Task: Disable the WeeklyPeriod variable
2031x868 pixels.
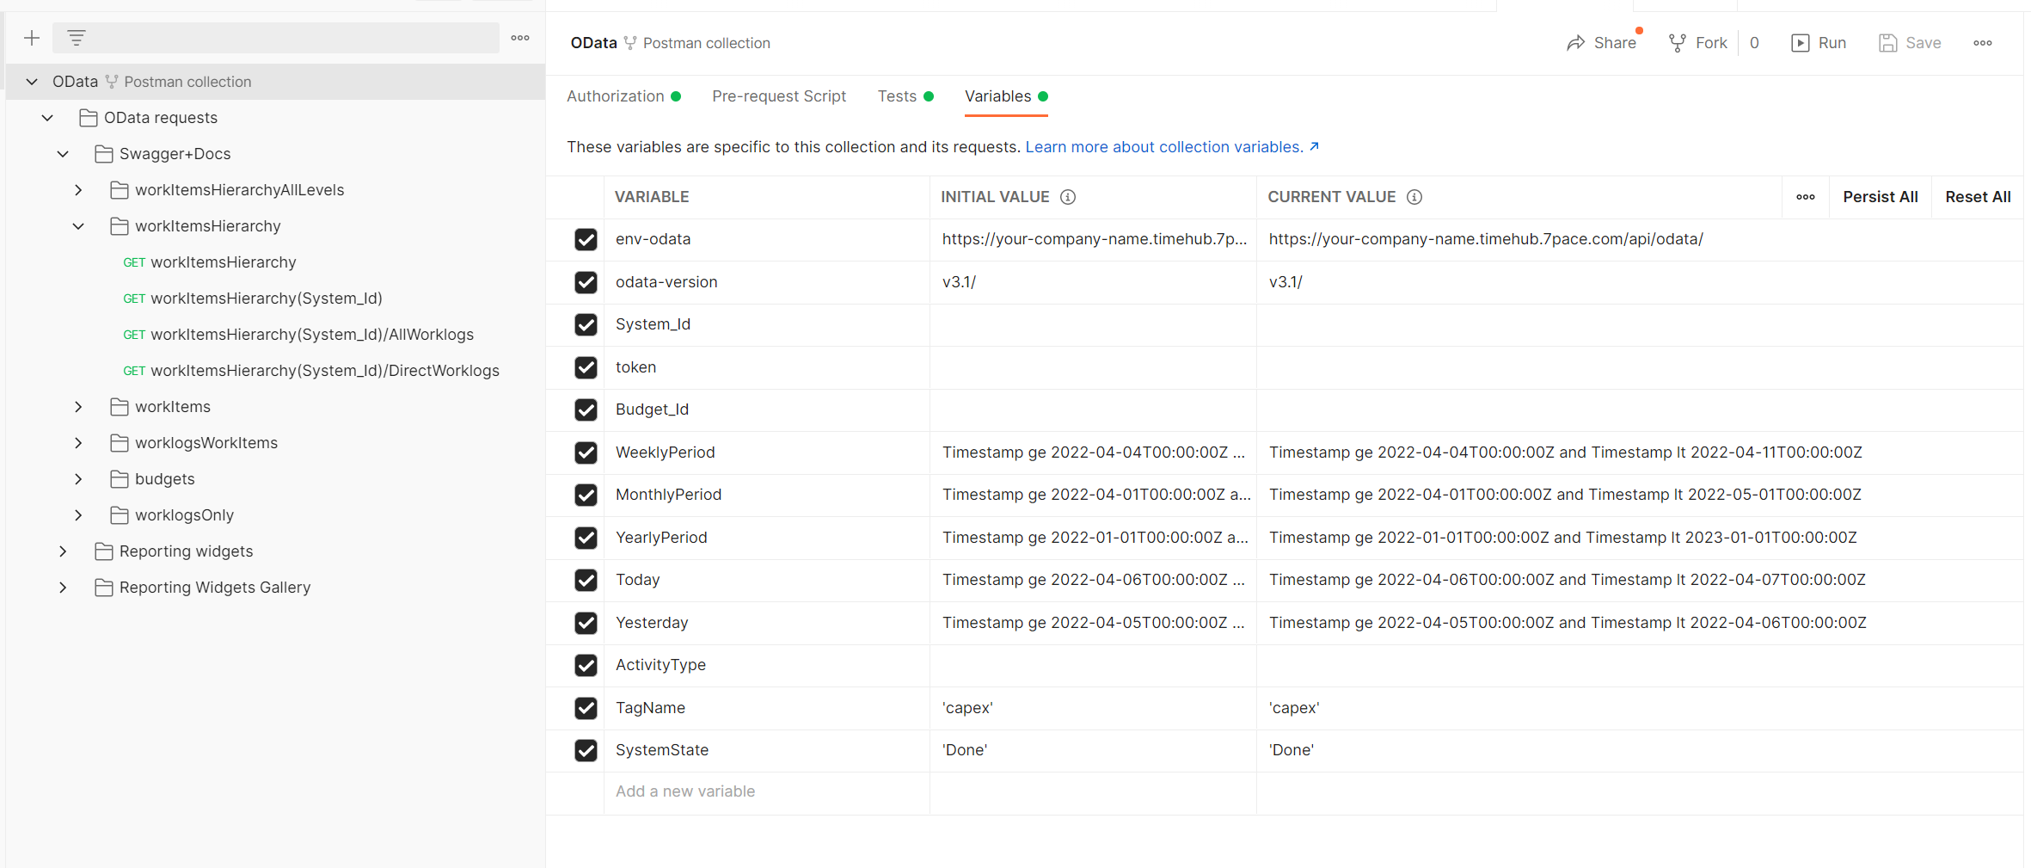Action: 586,452
